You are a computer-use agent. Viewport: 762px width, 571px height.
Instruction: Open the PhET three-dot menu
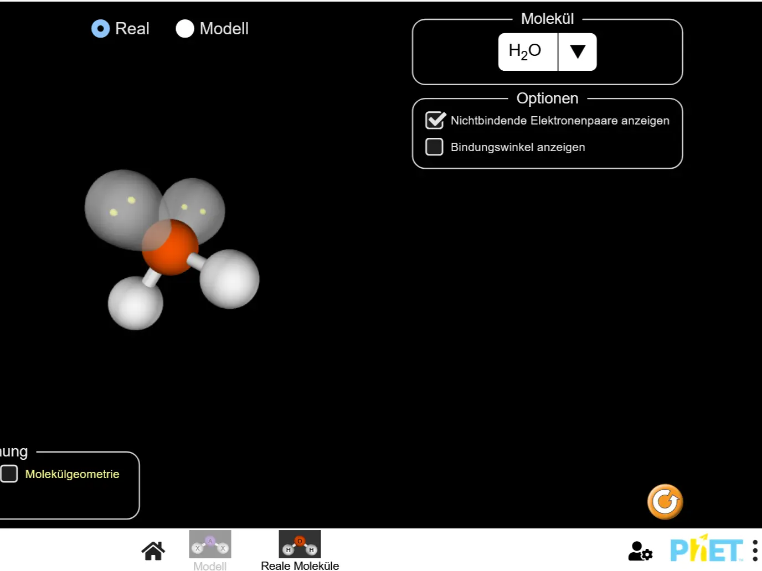755,551
